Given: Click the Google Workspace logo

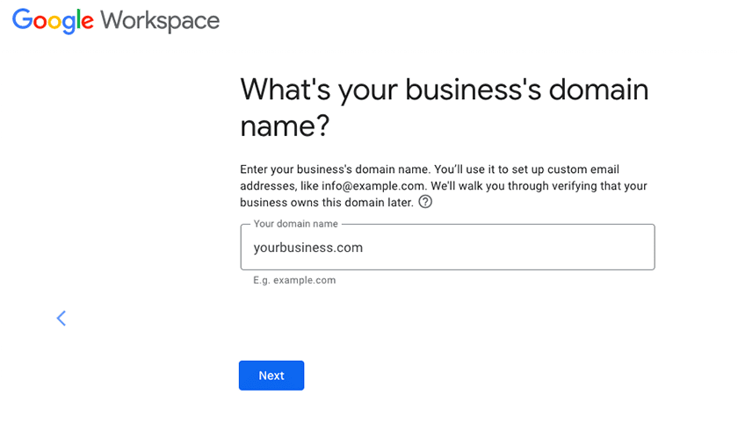Looking at the screenshot, I should coord(116,21).
